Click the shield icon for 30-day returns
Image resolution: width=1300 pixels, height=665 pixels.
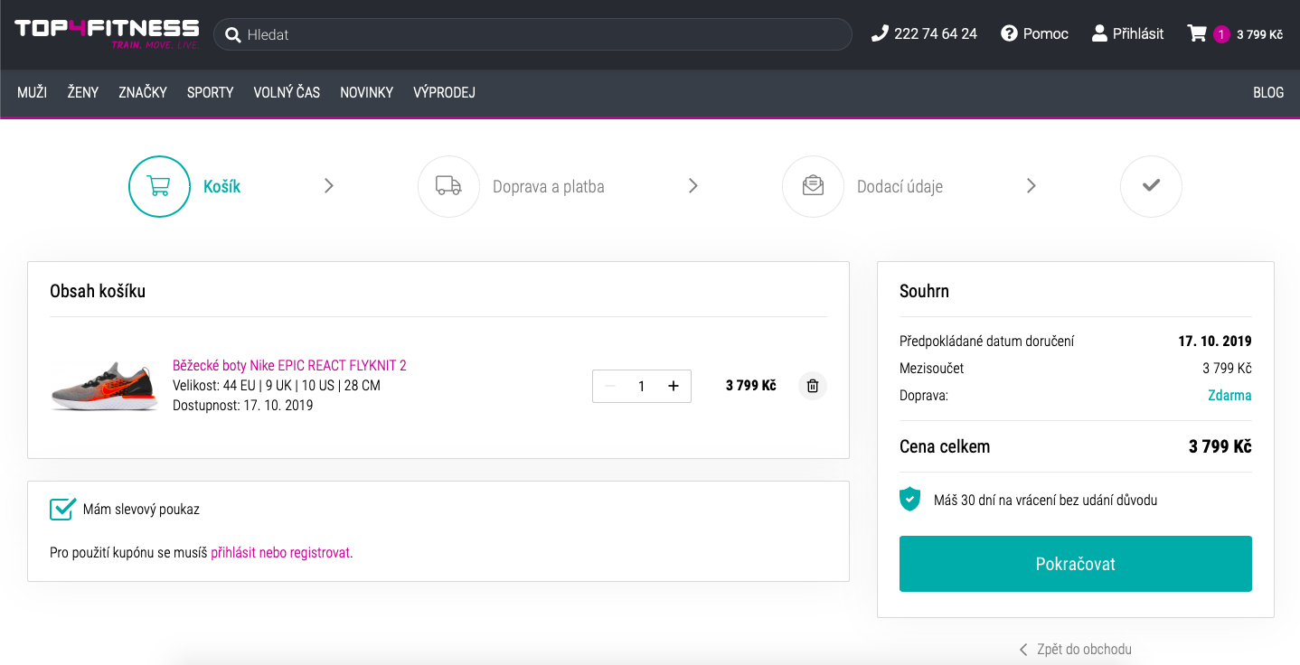[909, 499]
